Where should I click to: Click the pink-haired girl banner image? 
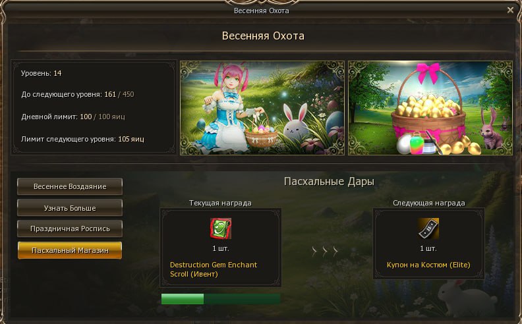tap(262, 108)
